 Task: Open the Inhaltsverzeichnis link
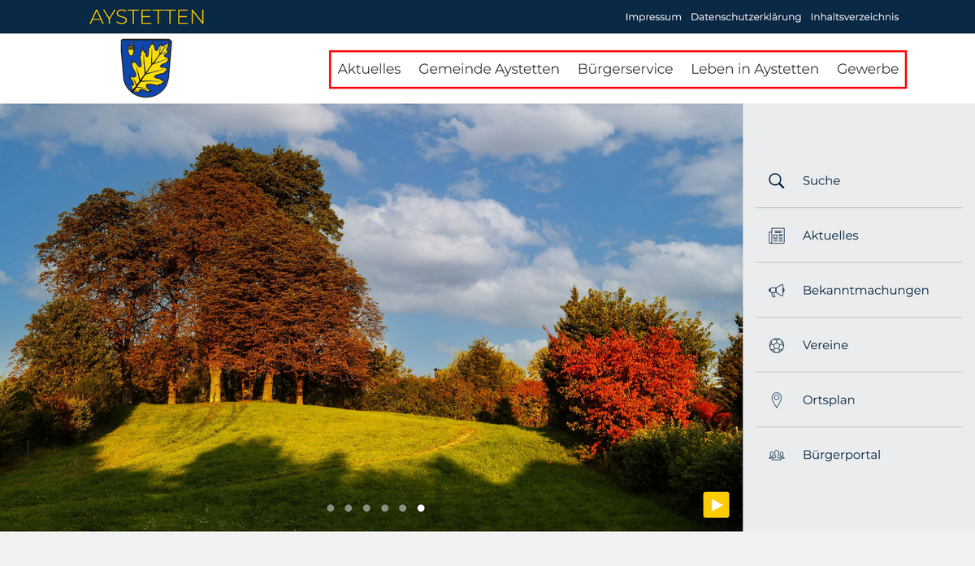(855, 17)
